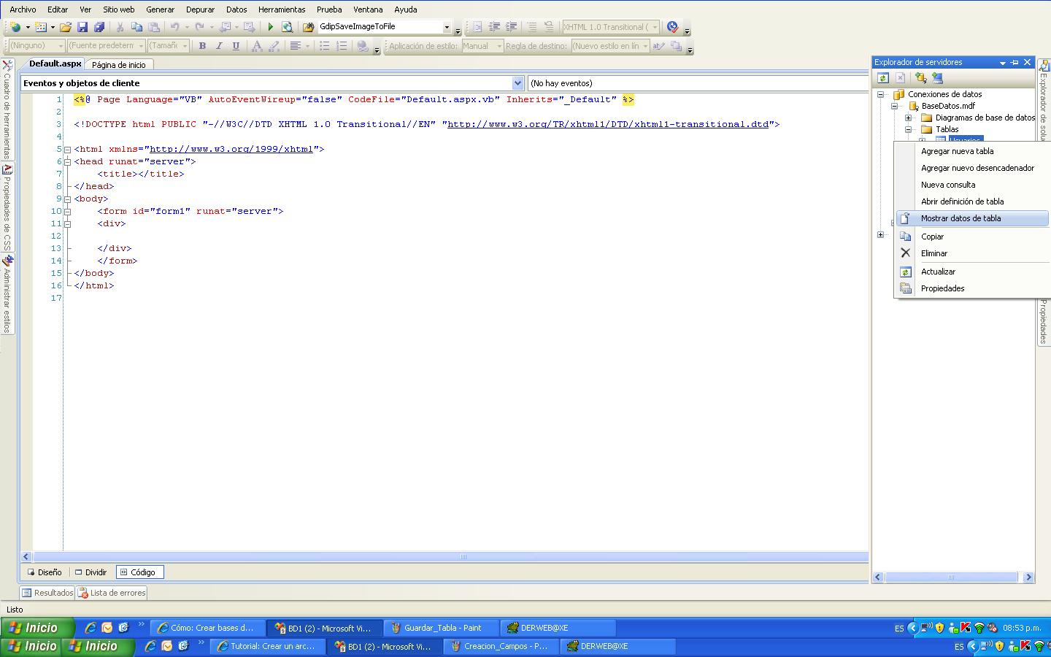
Task: Click Conectar con base de datos icon
Action: coord(920,77)
